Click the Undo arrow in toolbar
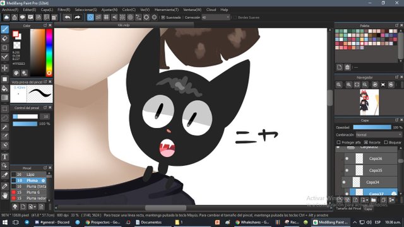 pos(68,18)
